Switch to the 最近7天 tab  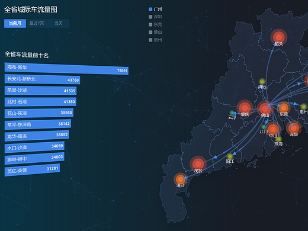coord(37,24)
